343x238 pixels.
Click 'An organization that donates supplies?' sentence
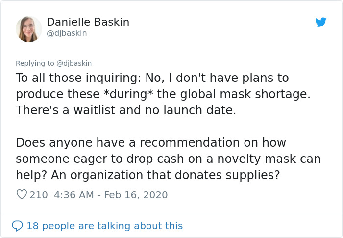(x=166, y=175)
